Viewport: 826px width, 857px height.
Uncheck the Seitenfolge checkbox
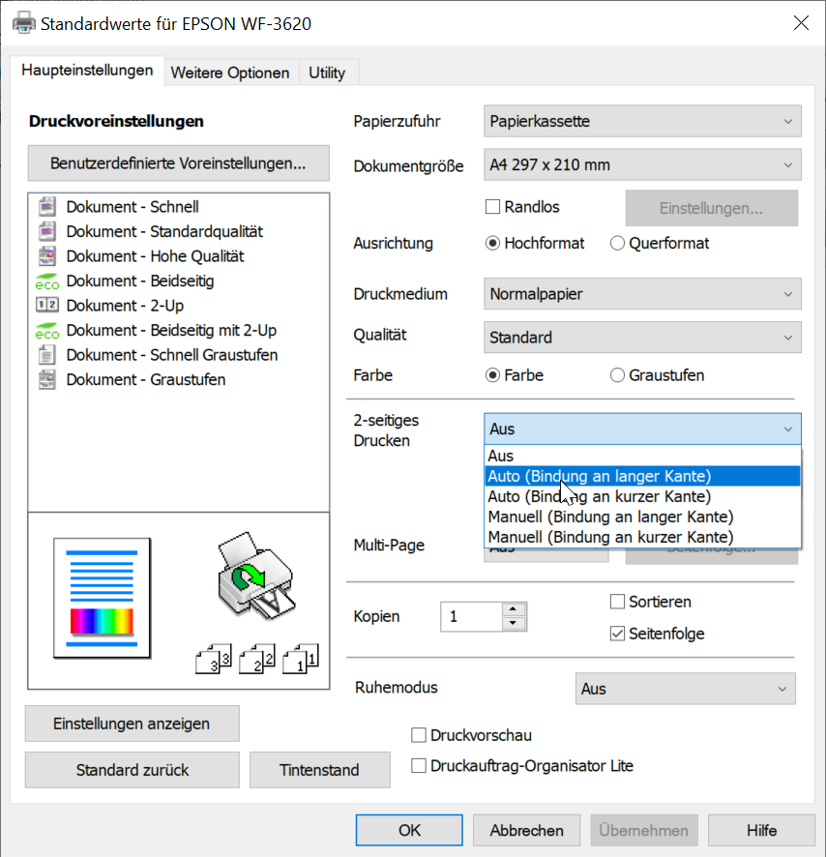click(618, 635)
